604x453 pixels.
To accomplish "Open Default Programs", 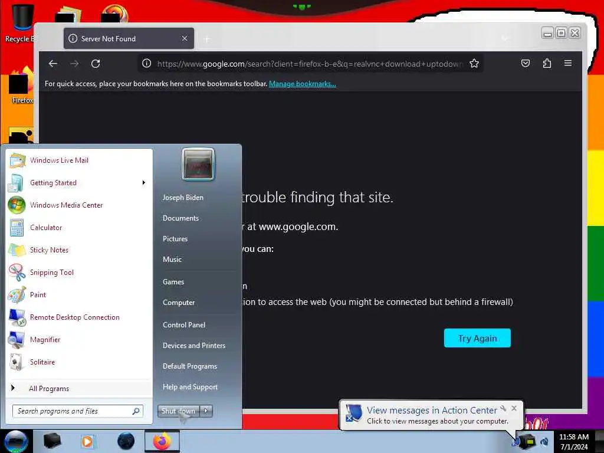I will point(190,366).
